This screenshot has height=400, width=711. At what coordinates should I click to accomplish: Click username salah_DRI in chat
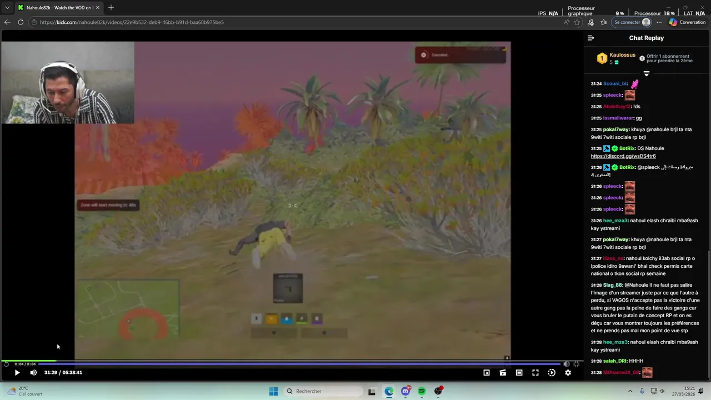(x=615, y=361)
